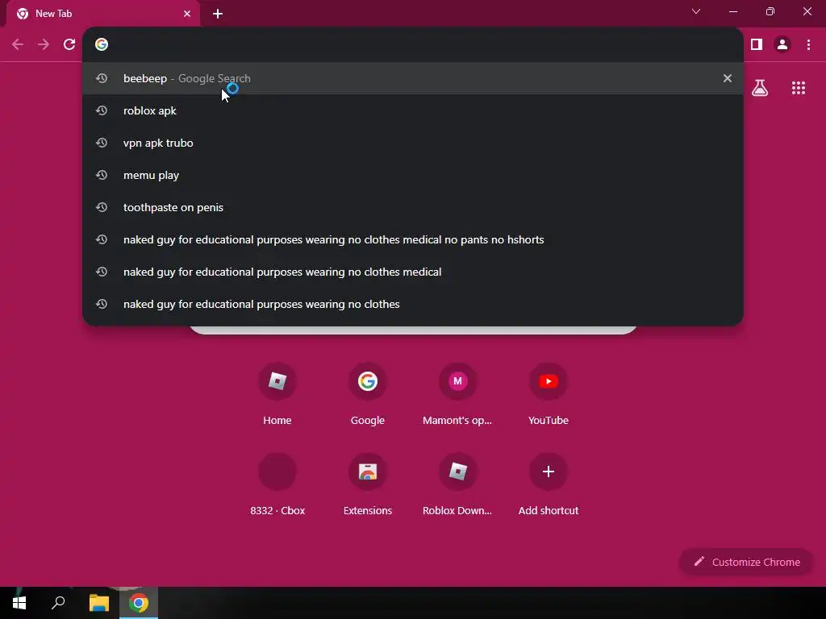Click the Add shortcut plus button
Image resolution: width=826 pixels, height=619 pixels.
[549, 472]
